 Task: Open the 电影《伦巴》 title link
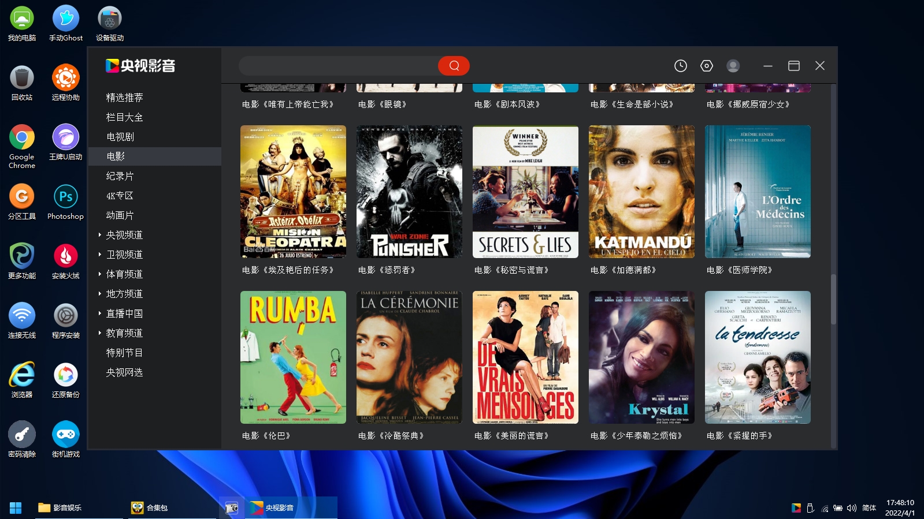click(x=266, y=436)
